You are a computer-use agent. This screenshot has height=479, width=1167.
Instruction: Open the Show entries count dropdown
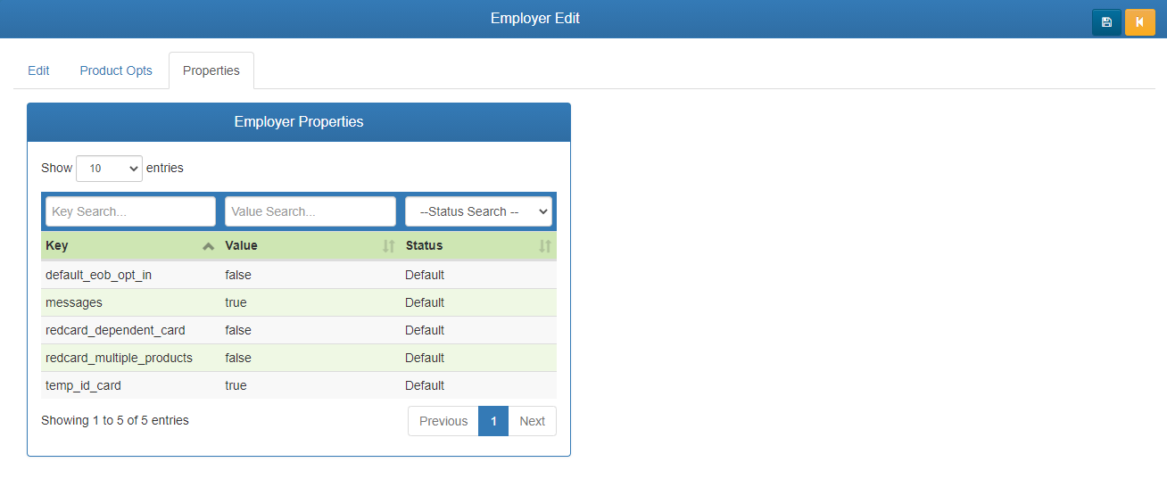[x=109, y=169]
